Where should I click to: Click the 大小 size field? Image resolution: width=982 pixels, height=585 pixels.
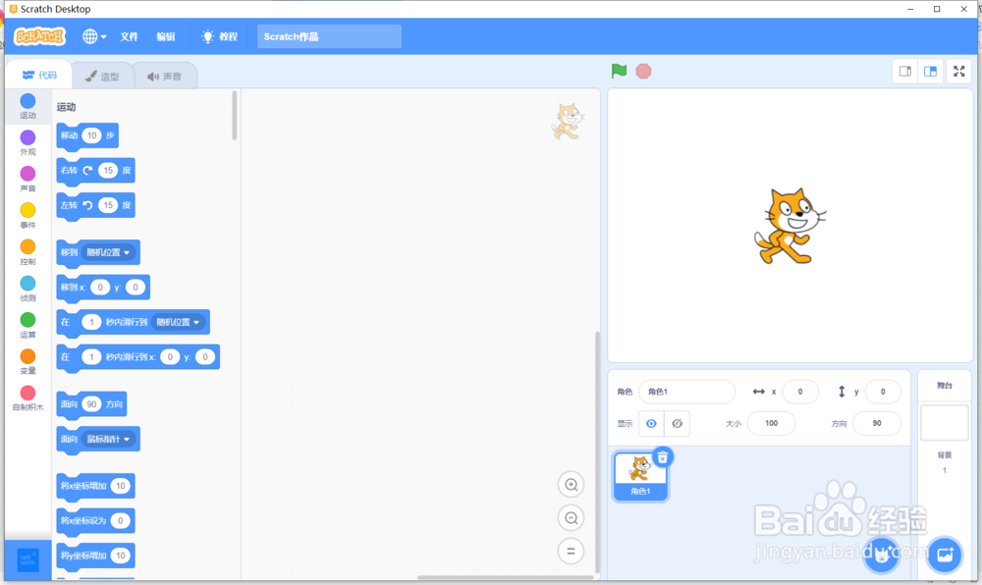tap(771, 424)
